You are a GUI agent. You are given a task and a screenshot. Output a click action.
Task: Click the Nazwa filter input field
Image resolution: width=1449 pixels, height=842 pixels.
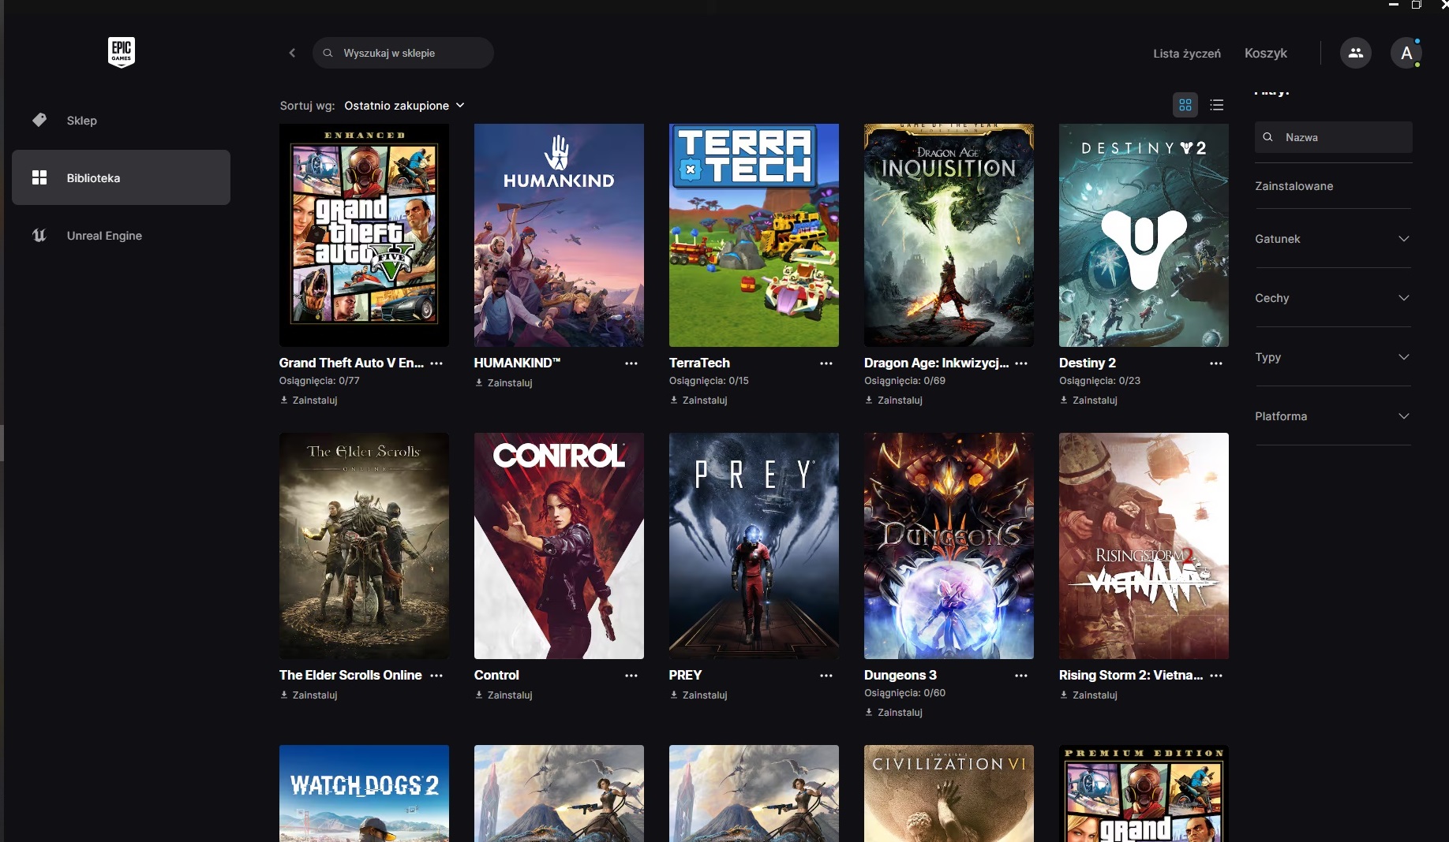[1334, 137]
